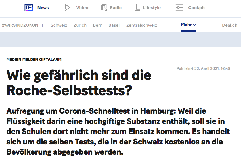Go to the Radio section label
Screen dimensions: 241x166
tap(116, 8)
